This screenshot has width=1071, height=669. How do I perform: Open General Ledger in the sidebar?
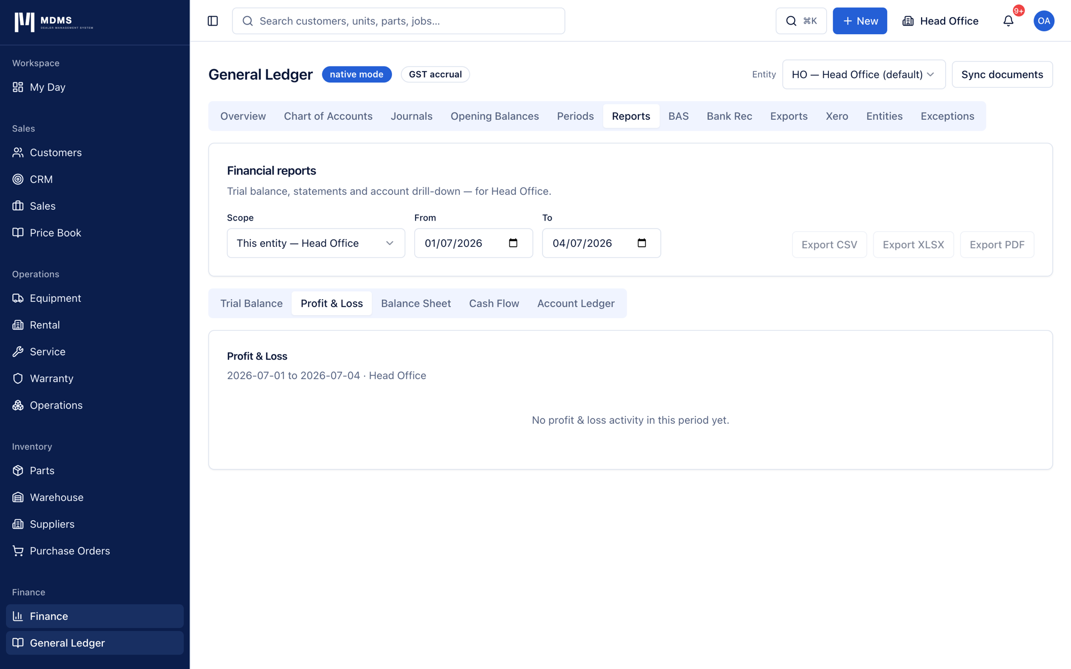point(95,643)
